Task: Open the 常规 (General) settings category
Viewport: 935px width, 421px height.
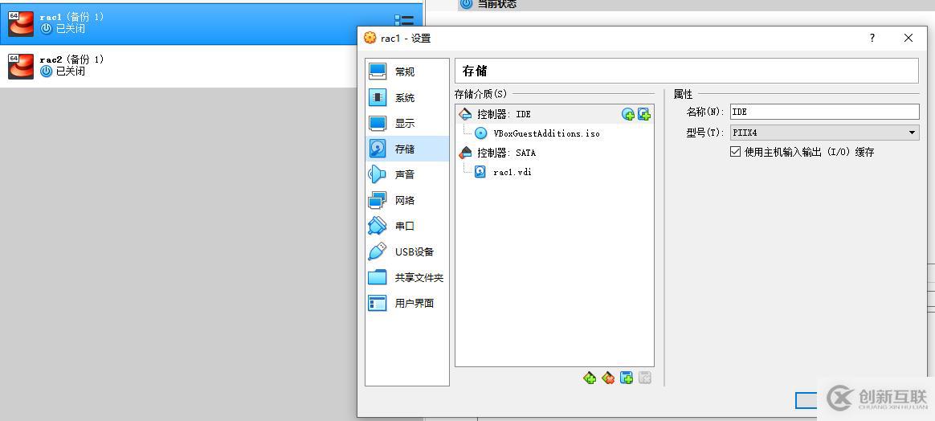Action: click(406, 72)
